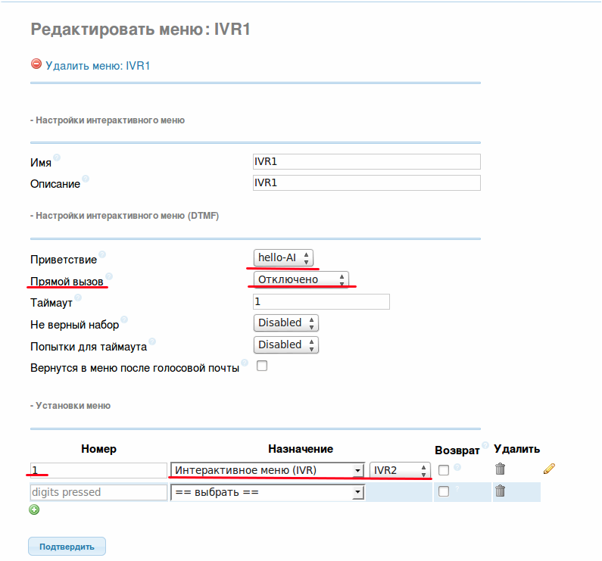Click the help icon next to Приветствие label
Screen dimensions: 602x561
(x=102, y=255)
